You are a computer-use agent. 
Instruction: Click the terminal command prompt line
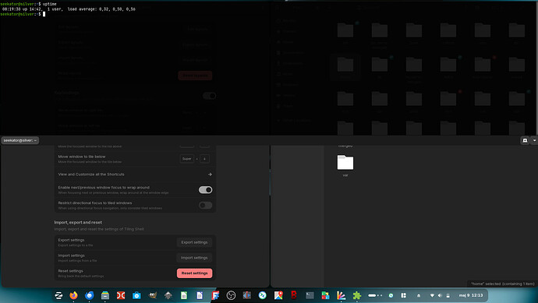(23, 14)
